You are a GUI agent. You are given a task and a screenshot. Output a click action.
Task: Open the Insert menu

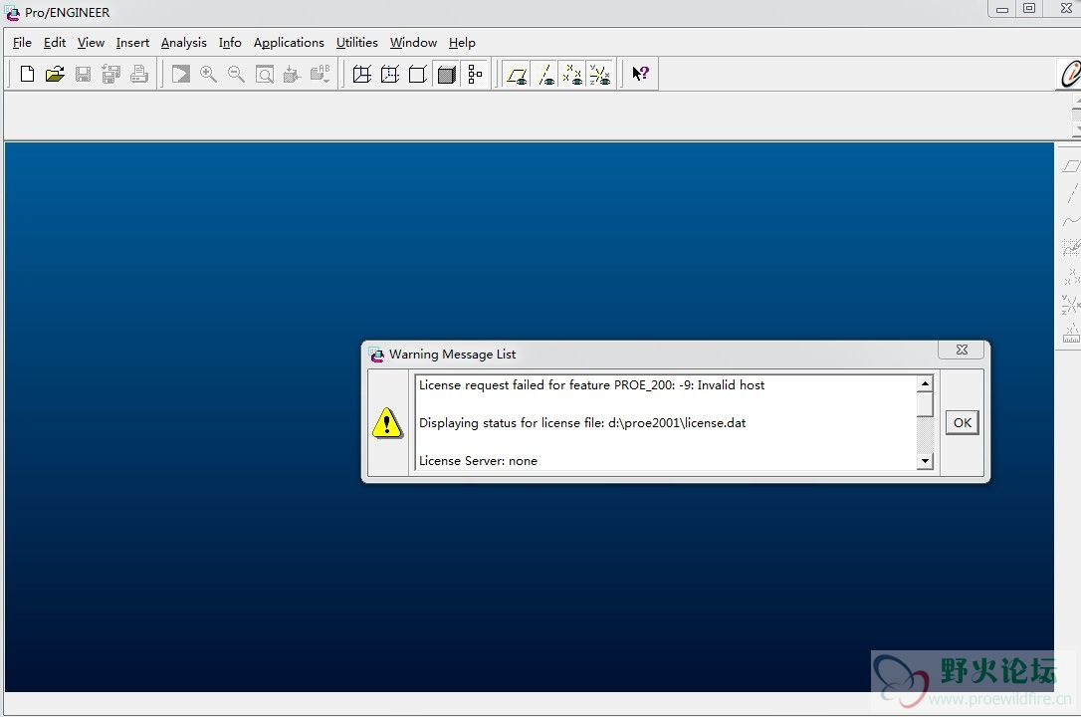[132, 43]
